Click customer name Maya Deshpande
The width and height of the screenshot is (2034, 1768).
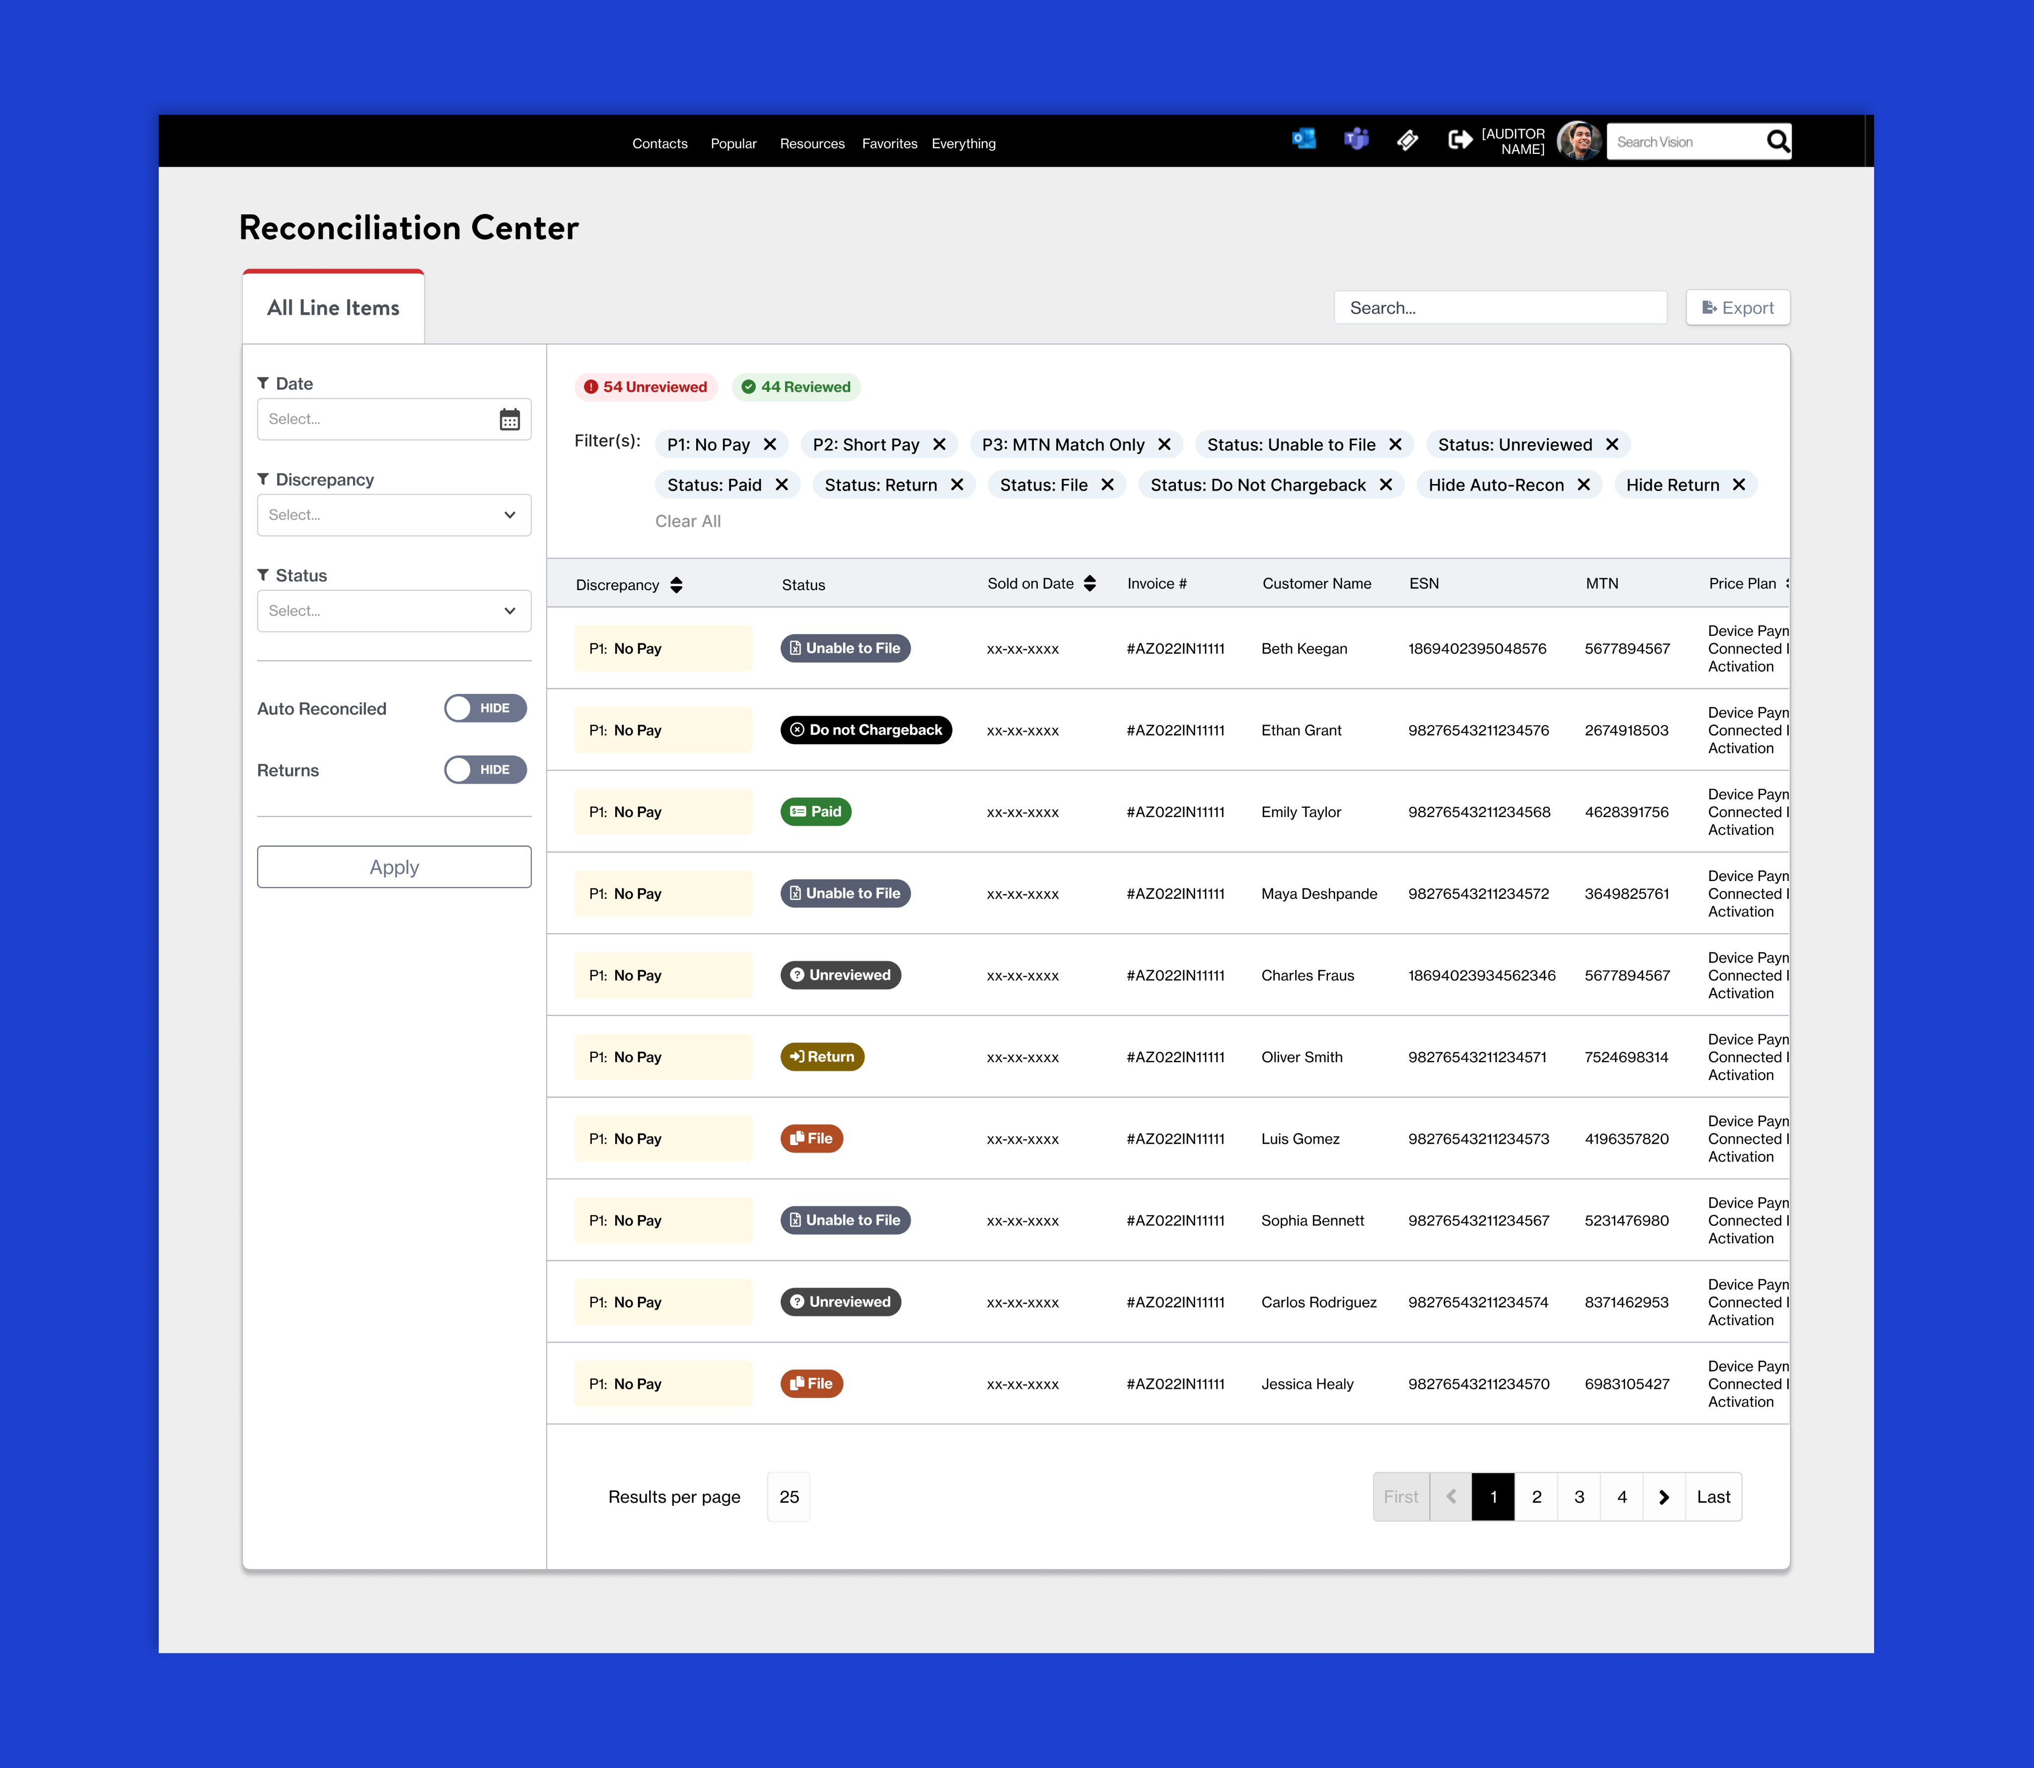pyautogui.click(x=1319, y=894)
